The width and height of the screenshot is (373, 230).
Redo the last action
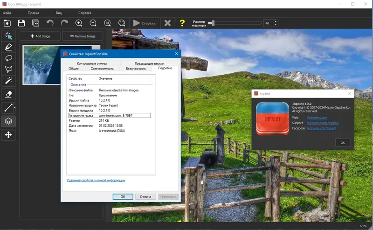coord(64,23)
